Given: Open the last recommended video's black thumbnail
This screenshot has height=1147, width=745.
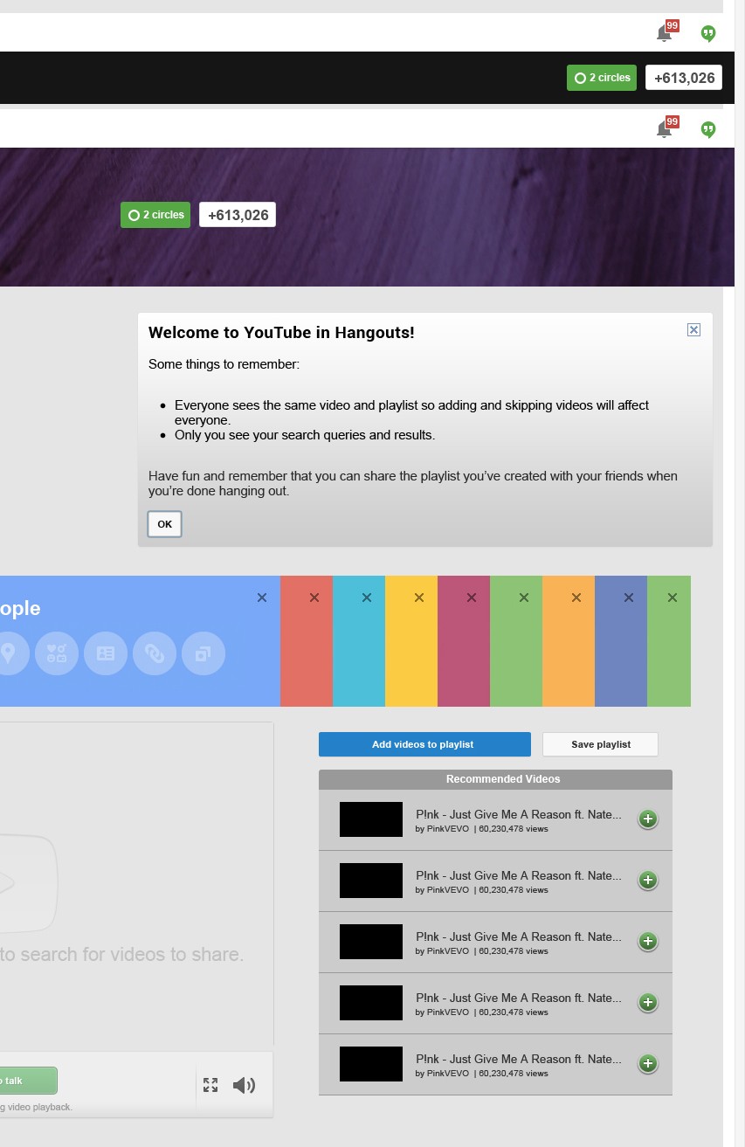Looking at the screenshot, I should coord(371,1064).
